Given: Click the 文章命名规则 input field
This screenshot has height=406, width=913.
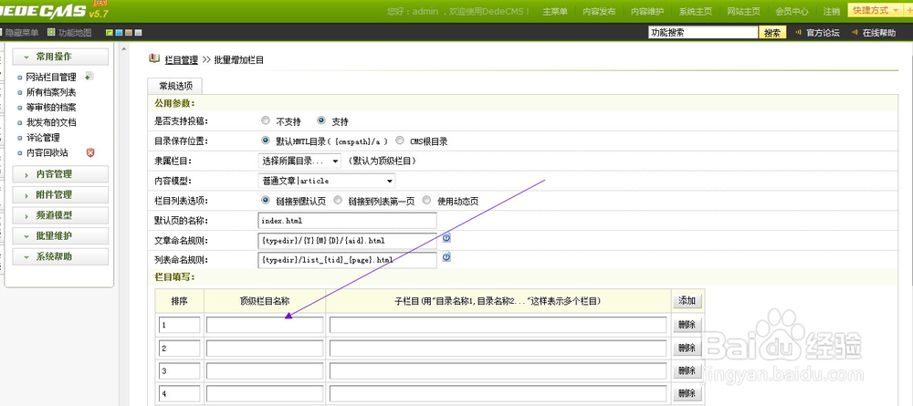Looking at the screenshot, I should [x=347, y=240].
